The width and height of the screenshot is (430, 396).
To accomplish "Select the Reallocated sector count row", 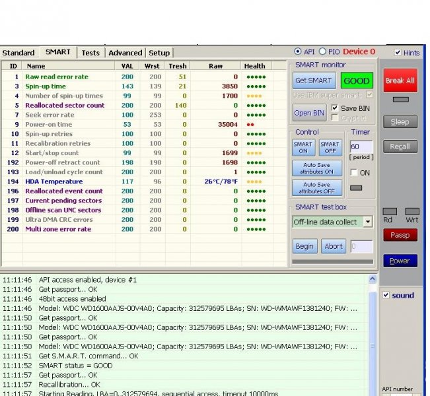I will tap(65, 105).
